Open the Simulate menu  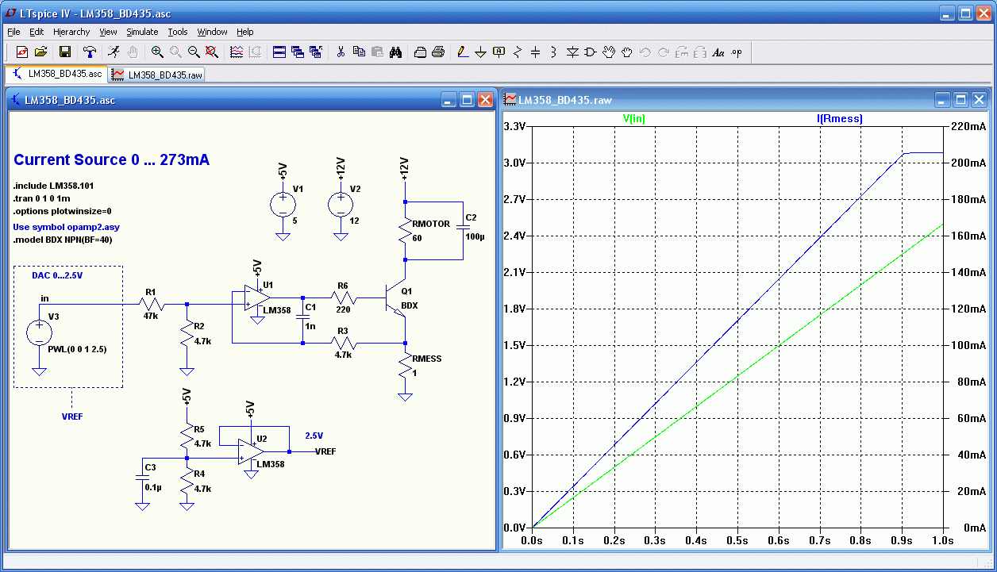click(x=143, y=32)
